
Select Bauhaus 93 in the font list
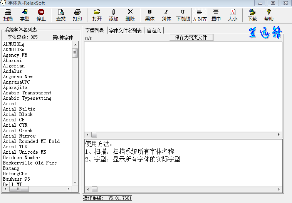click(x=17, y=179)
